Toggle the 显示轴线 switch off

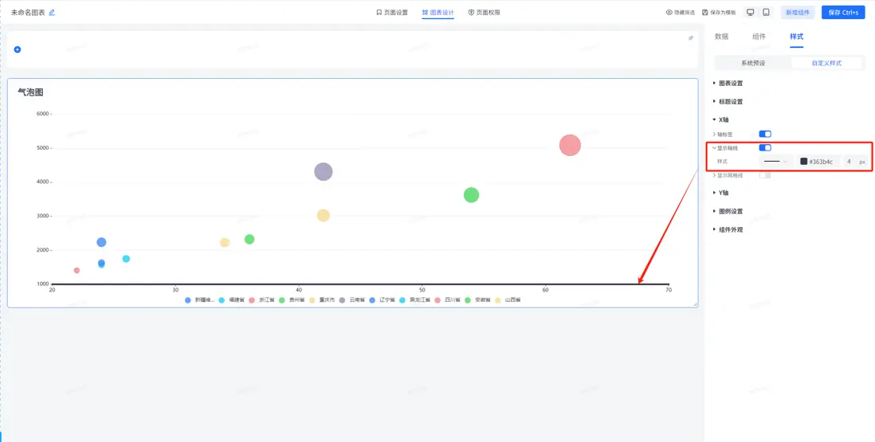click(x=765, y=148)
